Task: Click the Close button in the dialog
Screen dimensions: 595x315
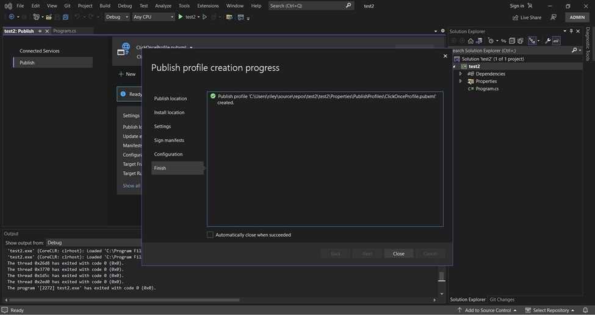Action: click(398, 253)
